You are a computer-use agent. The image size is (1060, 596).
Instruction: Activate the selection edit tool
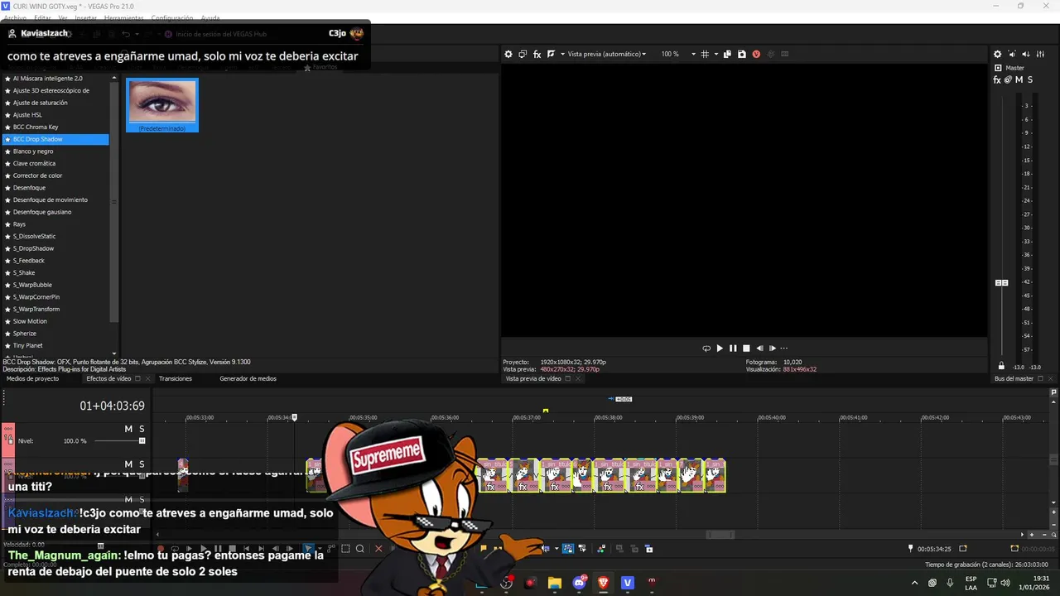pyautogui.click(x=346, y=549)
